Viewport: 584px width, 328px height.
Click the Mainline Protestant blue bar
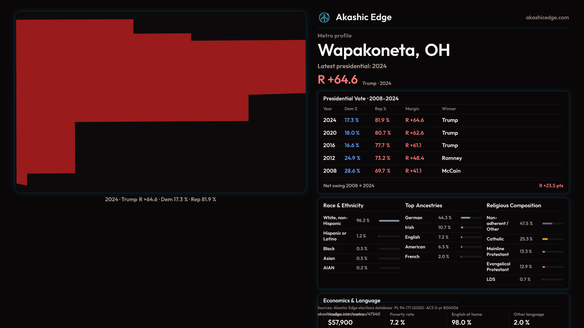click(544, 252)
